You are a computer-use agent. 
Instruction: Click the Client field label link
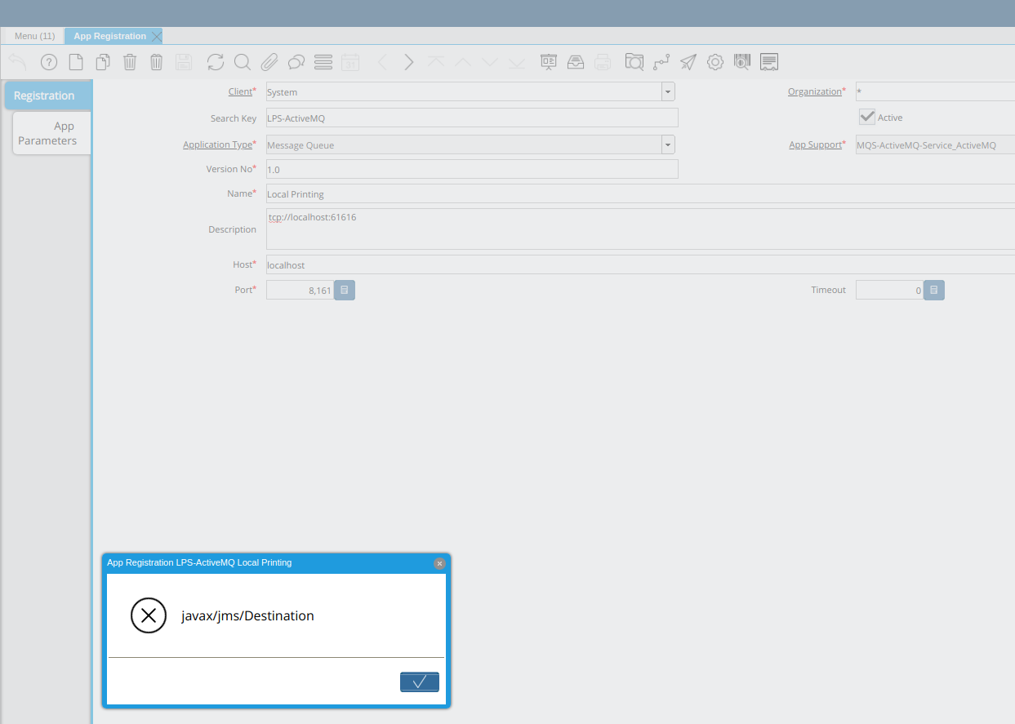tap(240, 91)
